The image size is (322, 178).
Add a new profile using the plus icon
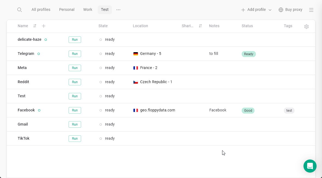pyautogui.click(x=243, y=10)
